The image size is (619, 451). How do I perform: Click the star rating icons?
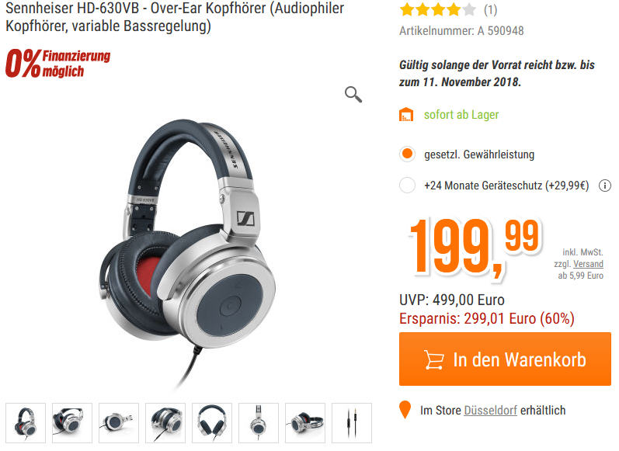click(437, 9)
